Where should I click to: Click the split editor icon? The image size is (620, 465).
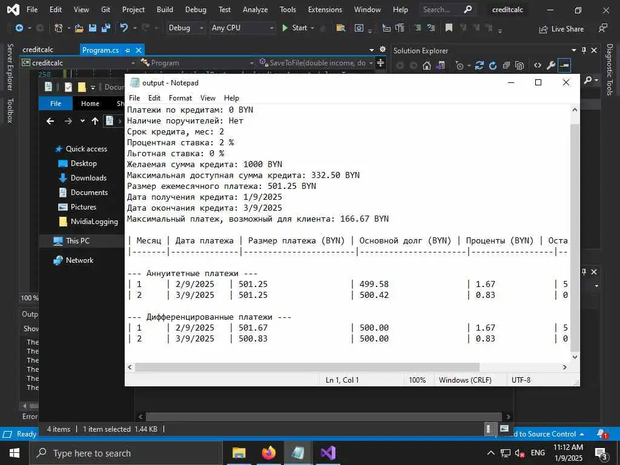[380, 63]
